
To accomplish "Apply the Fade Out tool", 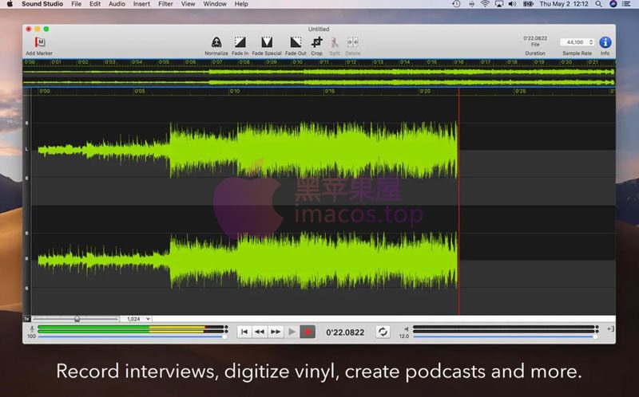I will tap(296, 42).
